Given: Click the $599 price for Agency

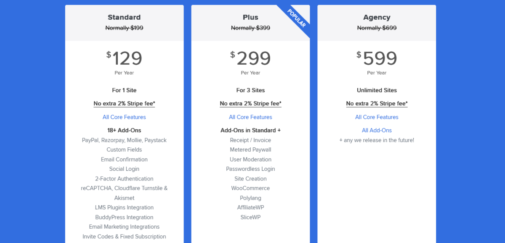Looking at the screenshot, I should 377,58.
